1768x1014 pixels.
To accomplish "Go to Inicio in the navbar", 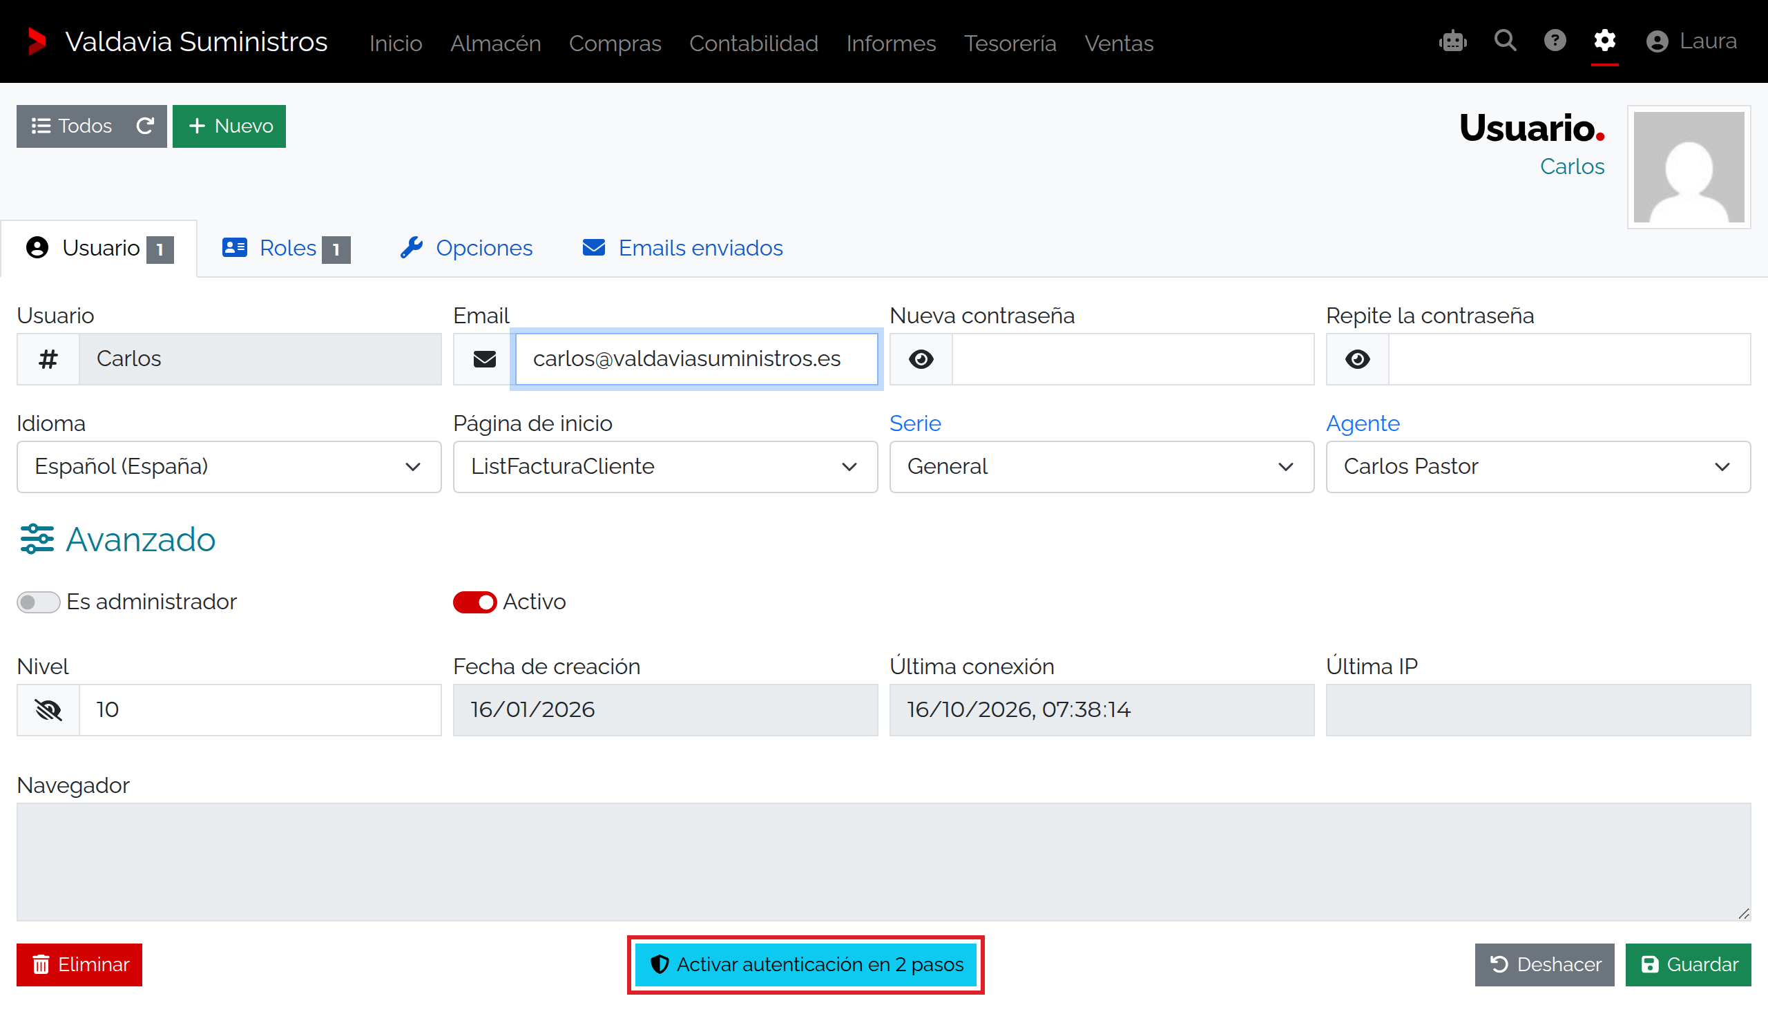I will point(396,44).
